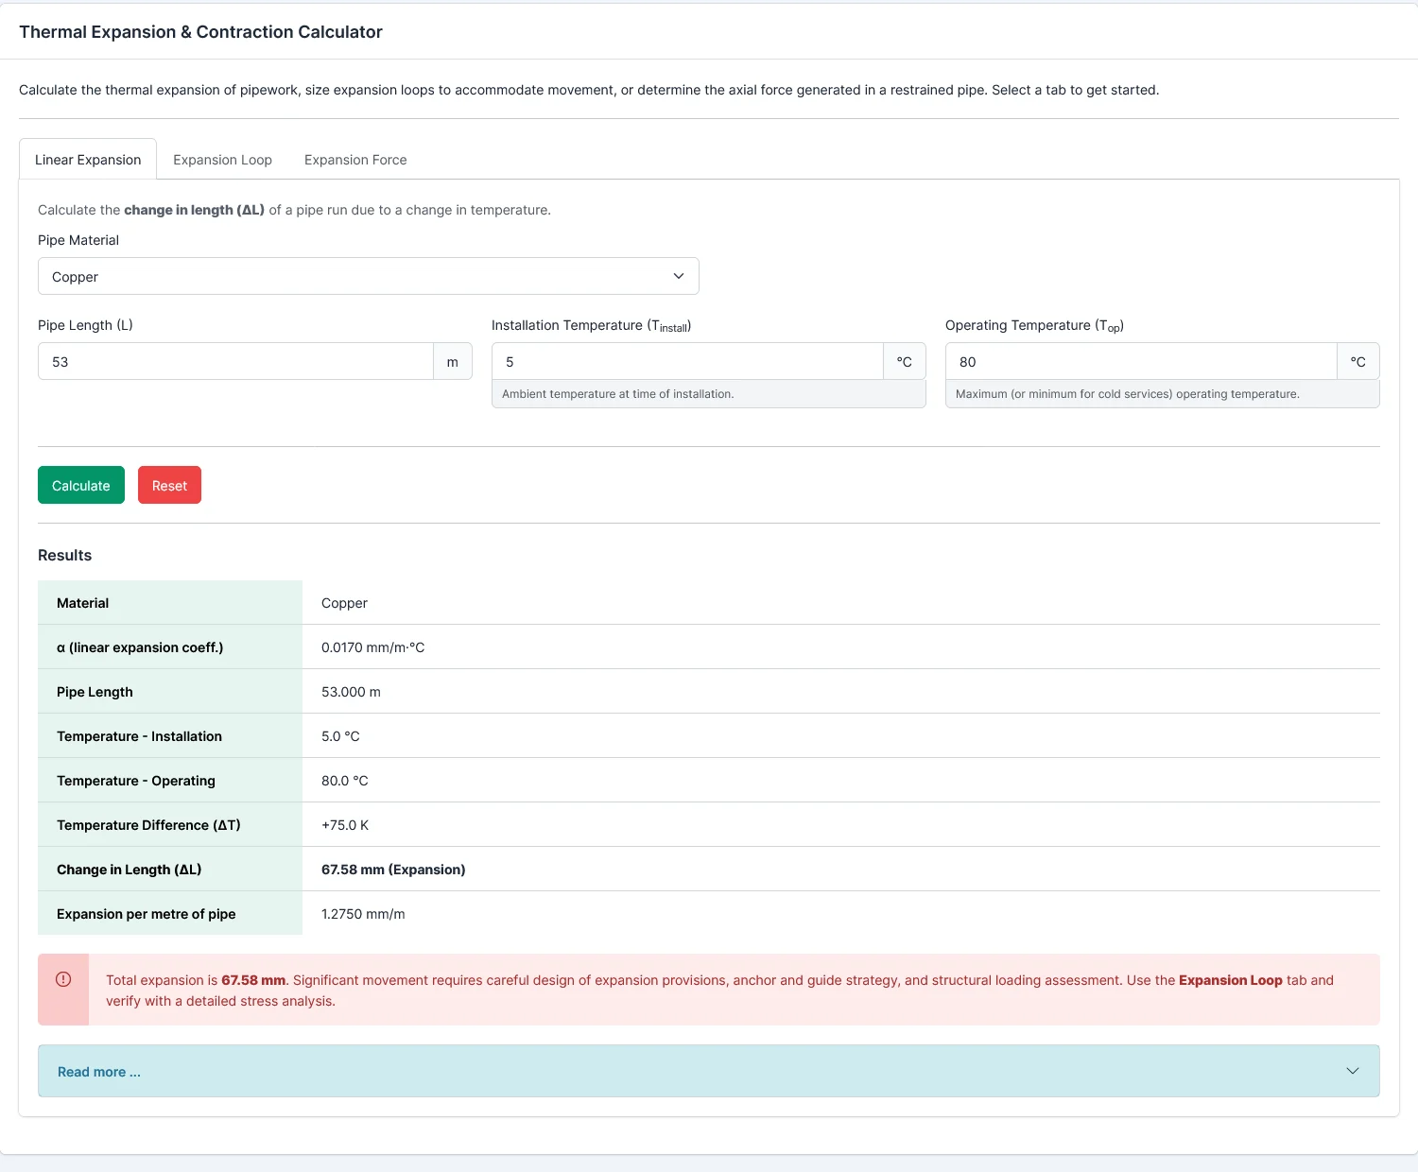Click the Material row label in results

[82, 603]
